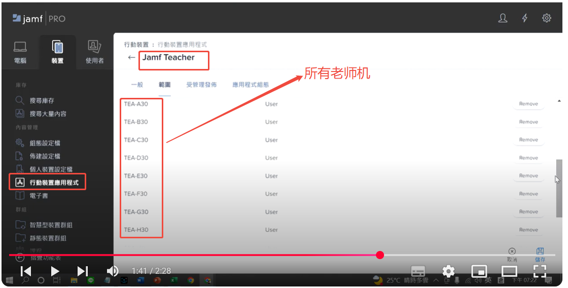Select the TEA-H30 row name
The width and height of the screenshot is (568, 288).
click(136, 230)
